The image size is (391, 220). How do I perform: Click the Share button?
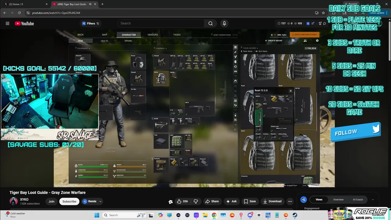pyautogui.click(x=212, y=201)
